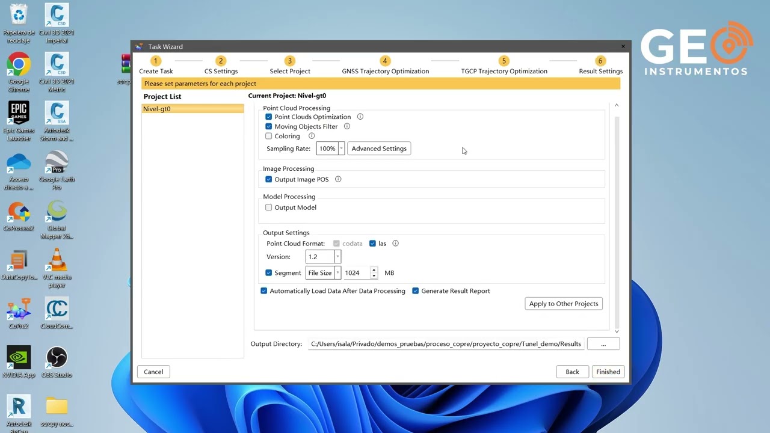
Task: Open the DataCopyTool desktop icon
Action: click(19, 265)
